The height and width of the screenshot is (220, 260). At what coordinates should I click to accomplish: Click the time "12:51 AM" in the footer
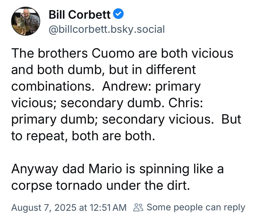click(x=107, y=208)
